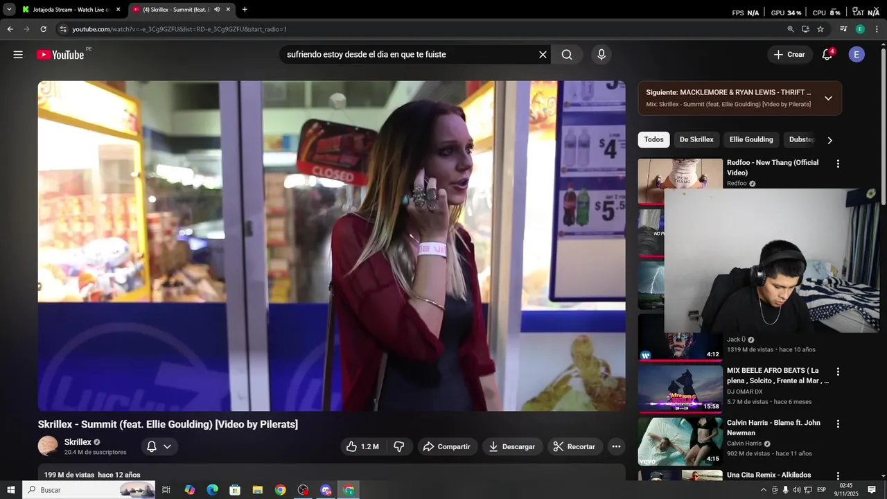Open the system volume speaker icon
Viewport: 887px width, 499px height.
point(796,490)
